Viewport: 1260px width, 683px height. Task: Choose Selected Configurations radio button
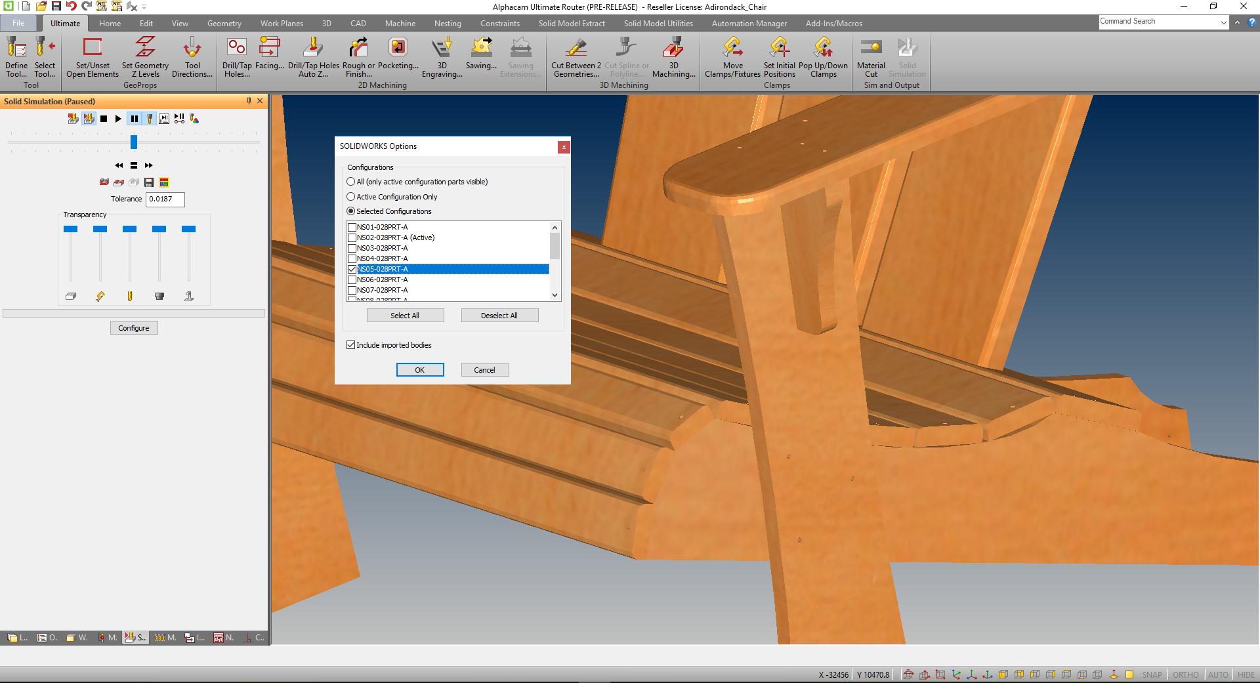pyautogui.click(x=351, y=211)
